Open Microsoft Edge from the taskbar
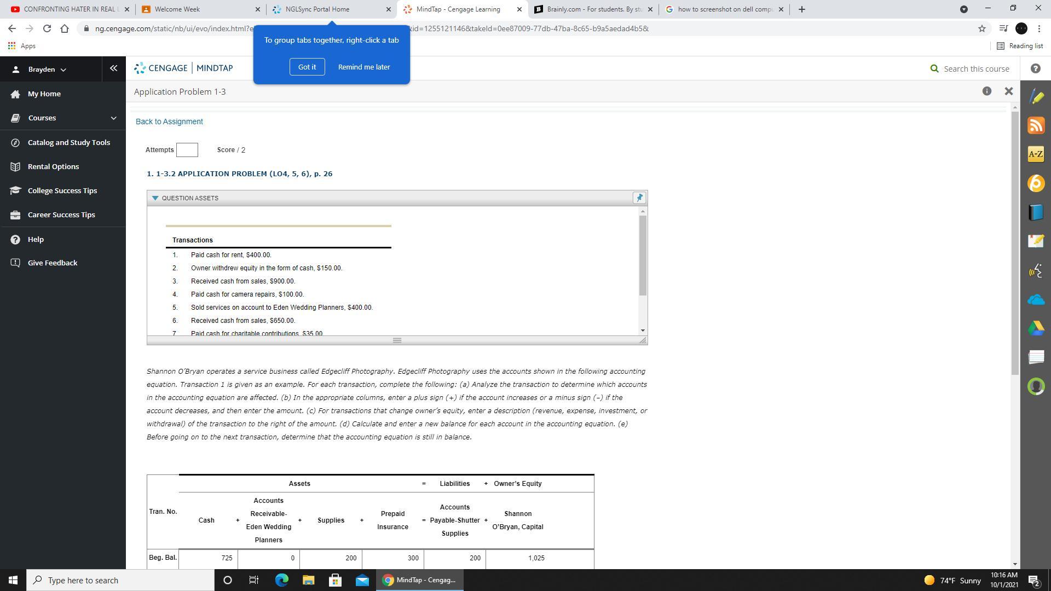This screenshot has width=1051, height=591. [281, 580]
